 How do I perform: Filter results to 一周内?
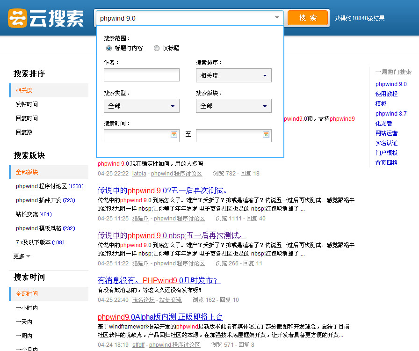pos(24,336)
